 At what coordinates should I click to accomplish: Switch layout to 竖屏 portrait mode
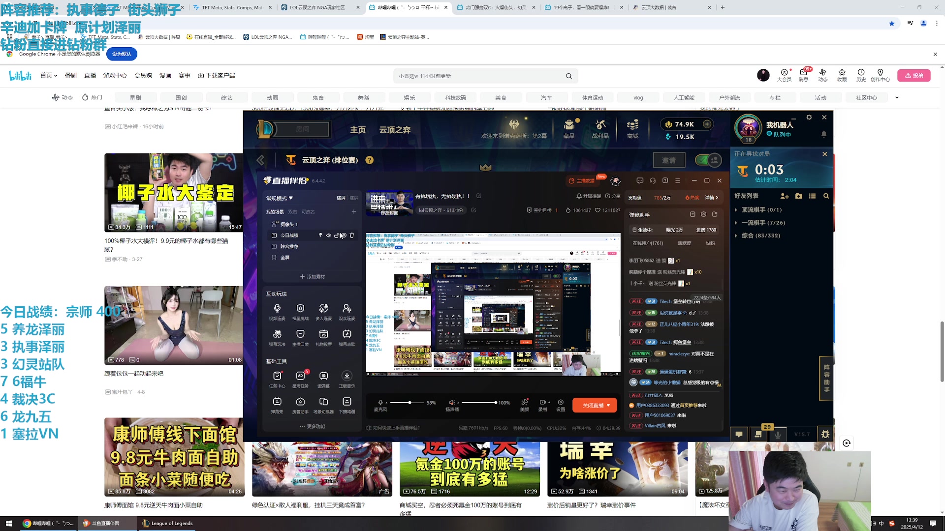coord(354,198)
